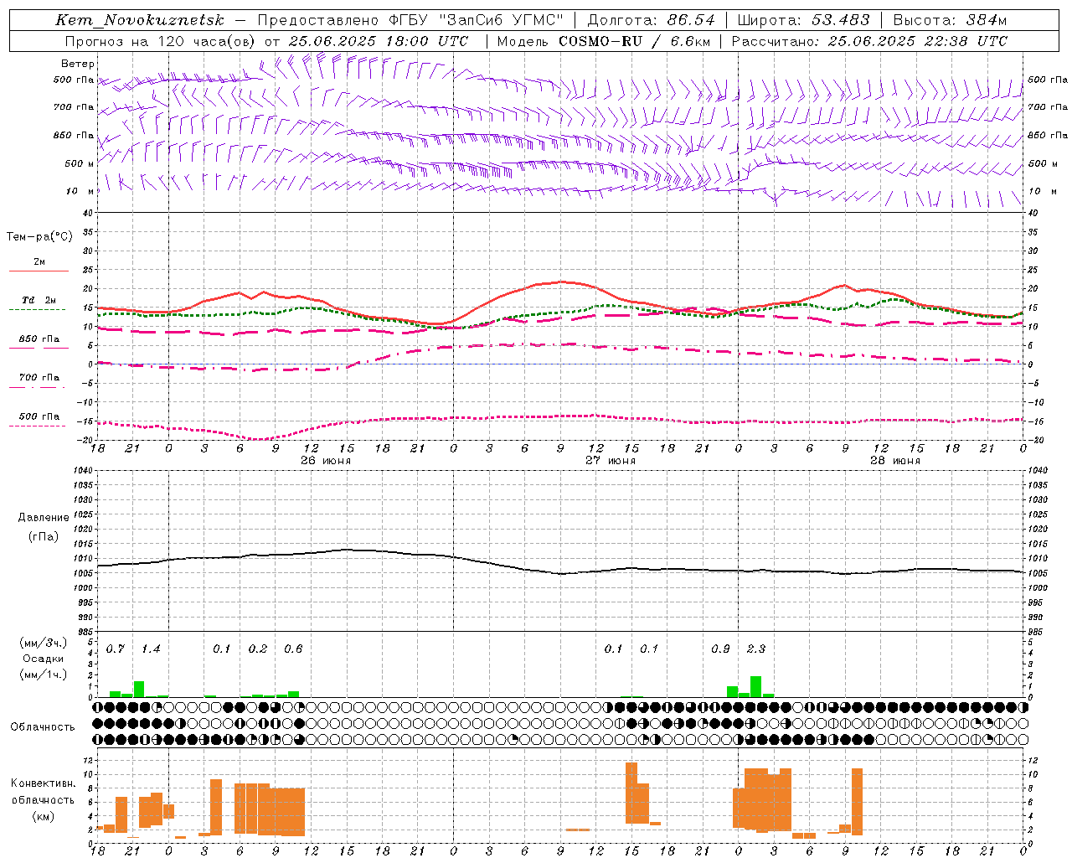
Task: Click the 0.2 precipitation total value
Action: [x=258, y=649]
